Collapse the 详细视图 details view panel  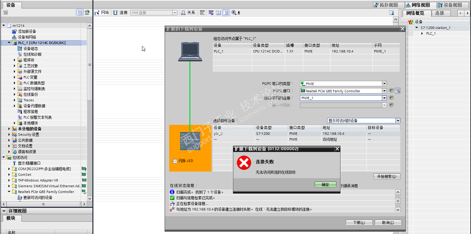4,211
